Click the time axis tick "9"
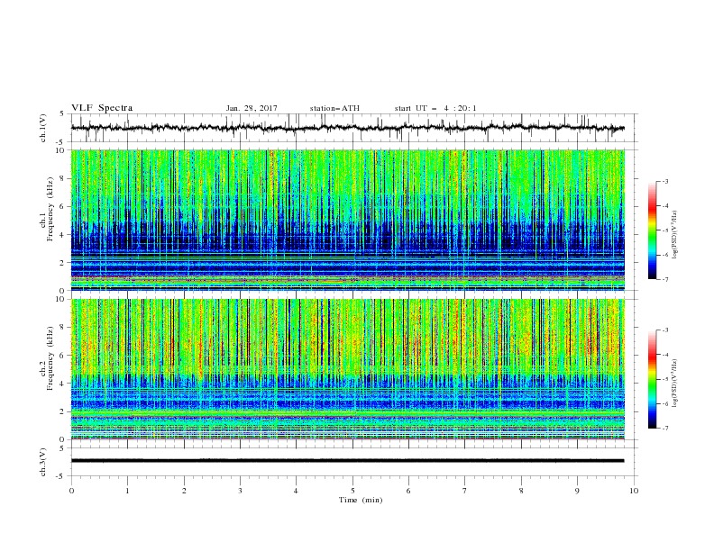 click(x=577, y=491)
